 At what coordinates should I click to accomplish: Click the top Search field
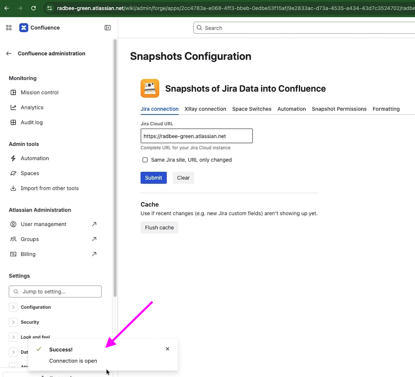point(304,28)
